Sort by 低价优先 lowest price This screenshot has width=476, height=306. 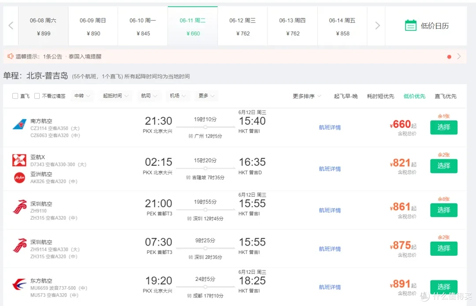pos(414,96)
